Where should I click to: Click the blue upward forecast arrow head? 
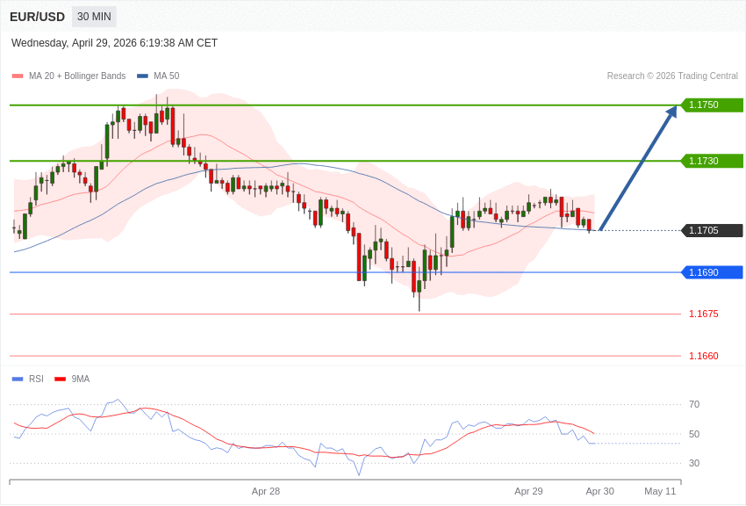pos(671,112)
